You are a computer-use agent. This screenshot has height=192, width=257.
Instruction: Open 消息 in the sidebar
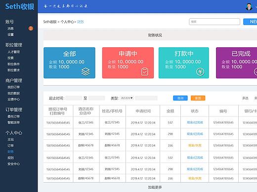tap(10, 29)
